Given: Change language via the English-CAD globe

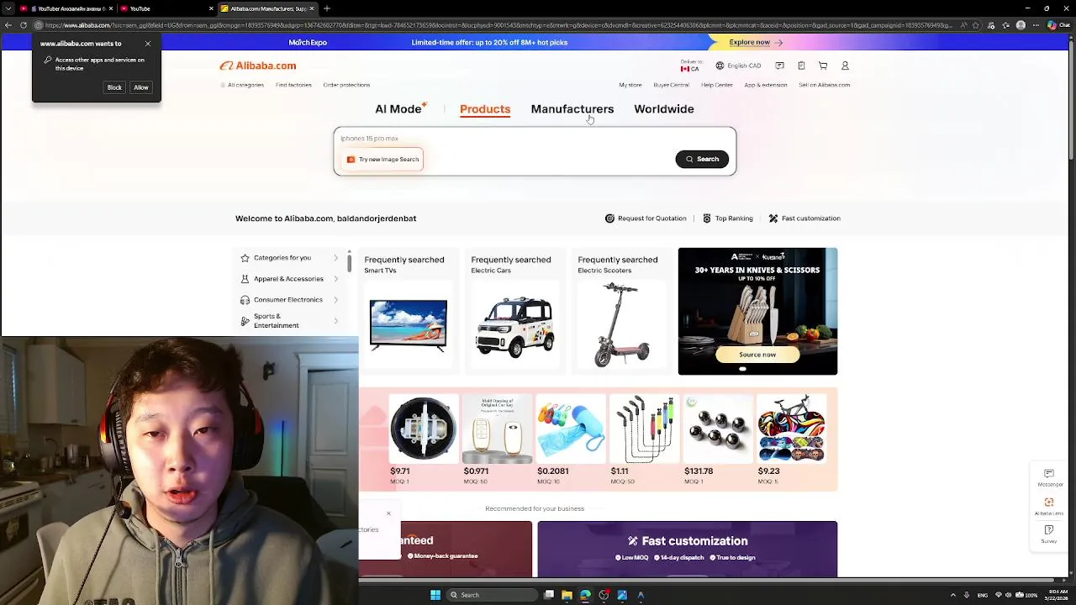Looking at the screenshot, I should (738, 66).
